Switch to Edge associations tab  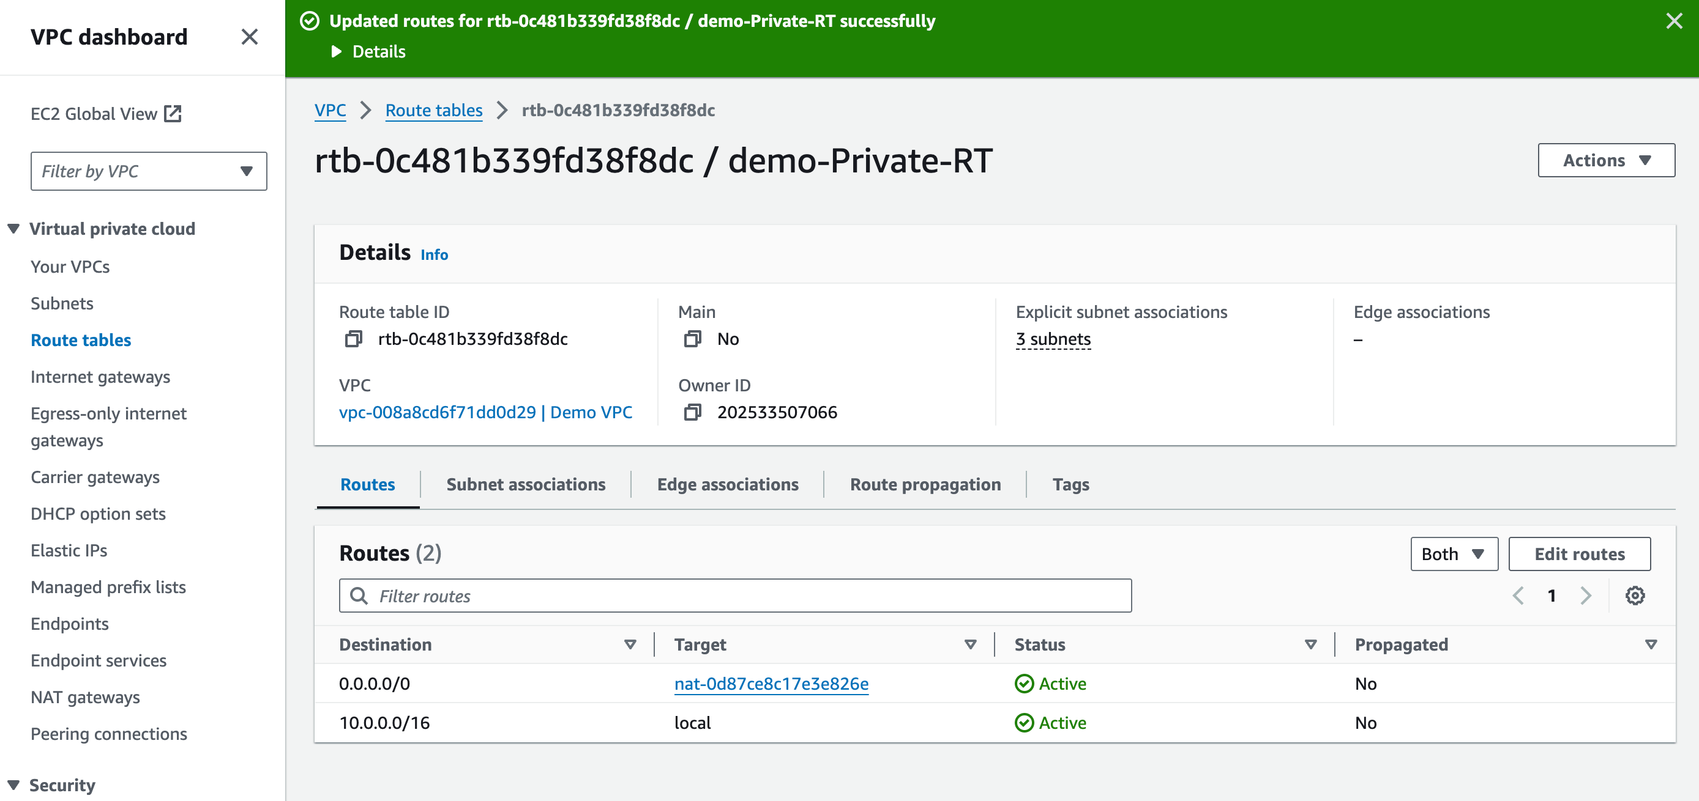(x=728, y=485)
